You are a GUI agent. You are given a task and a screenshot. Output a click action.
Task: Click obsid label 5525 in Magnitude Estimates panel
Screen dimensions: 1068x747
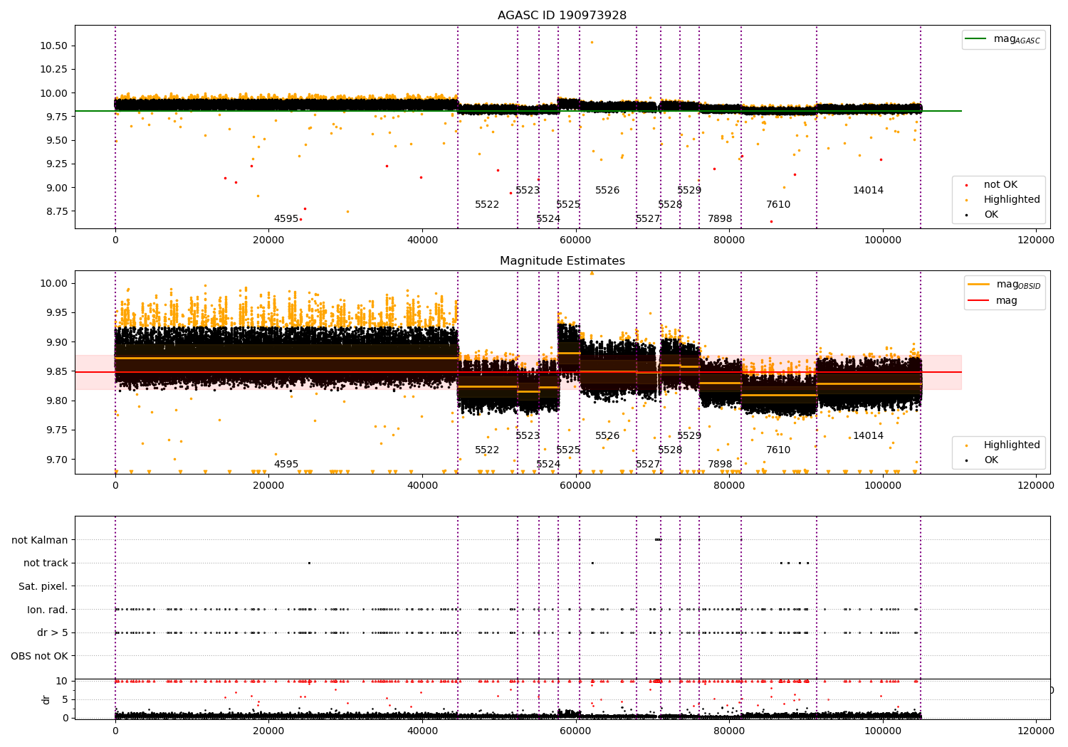point(568,450)
